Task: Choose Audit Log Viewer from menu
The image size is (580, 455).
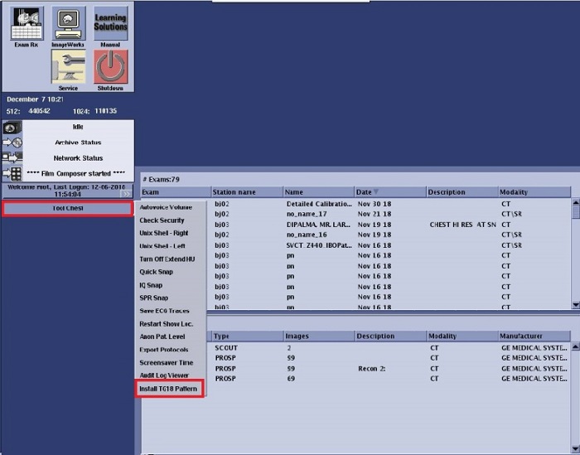Action: point(164,375)
